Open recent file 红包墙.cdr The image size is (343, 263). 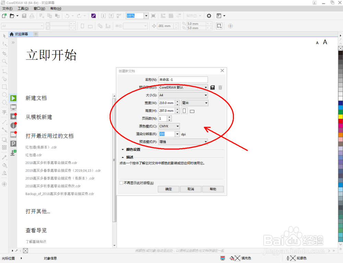pyautogui.click(x=34, y=155)
